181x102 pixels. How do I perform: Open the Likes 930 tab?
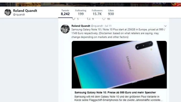point(111,12)
